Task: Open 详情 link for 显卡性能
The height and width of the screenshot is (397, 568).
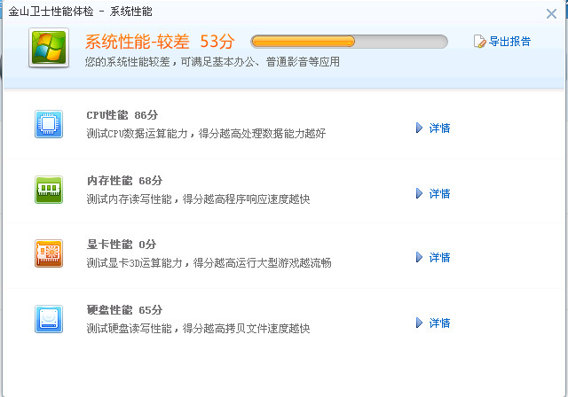Action: pos(439,258)
